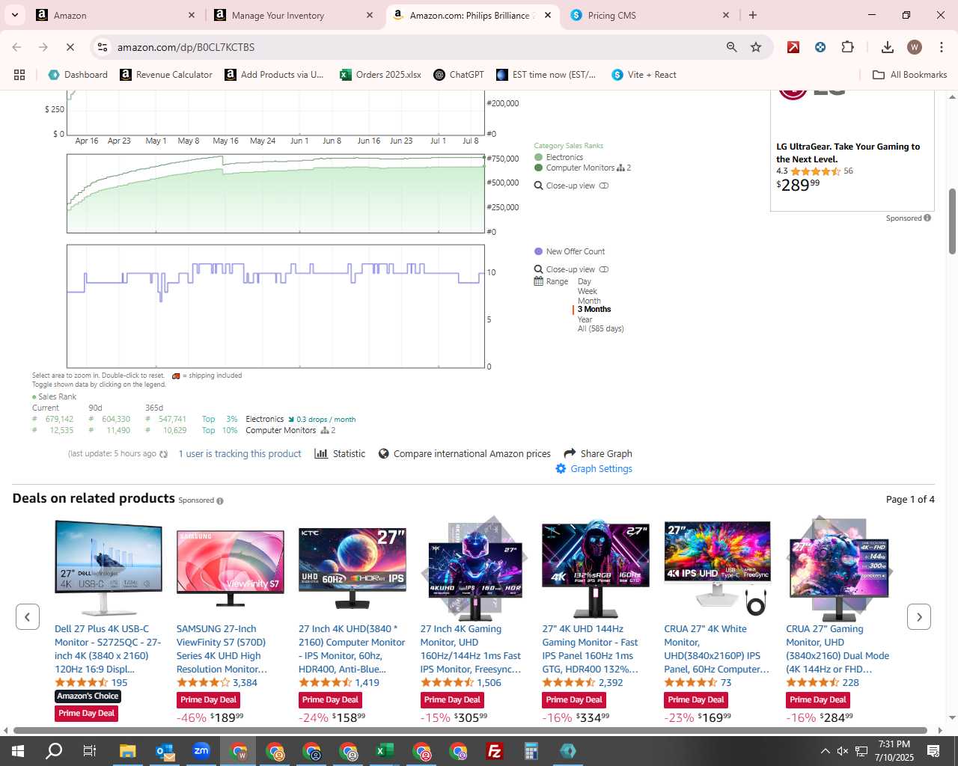Close the Philips Brilliance Amazon tab
Viewport: 958px width, 766px height.
coord(548,15)
